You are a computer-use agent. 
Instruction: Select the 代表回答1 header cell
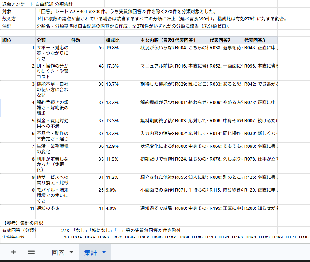click(x=191, y=40)
